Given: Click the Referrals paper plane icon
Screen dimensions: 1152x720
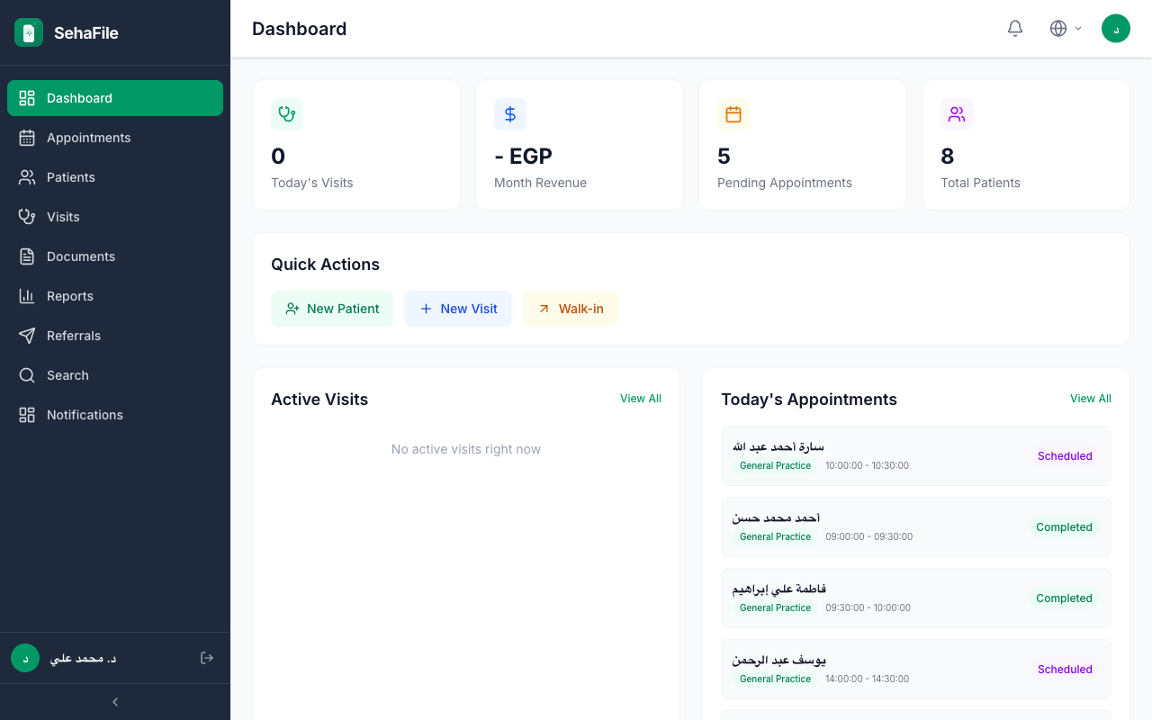Looking at the screenshot, I should pos(27,336).
